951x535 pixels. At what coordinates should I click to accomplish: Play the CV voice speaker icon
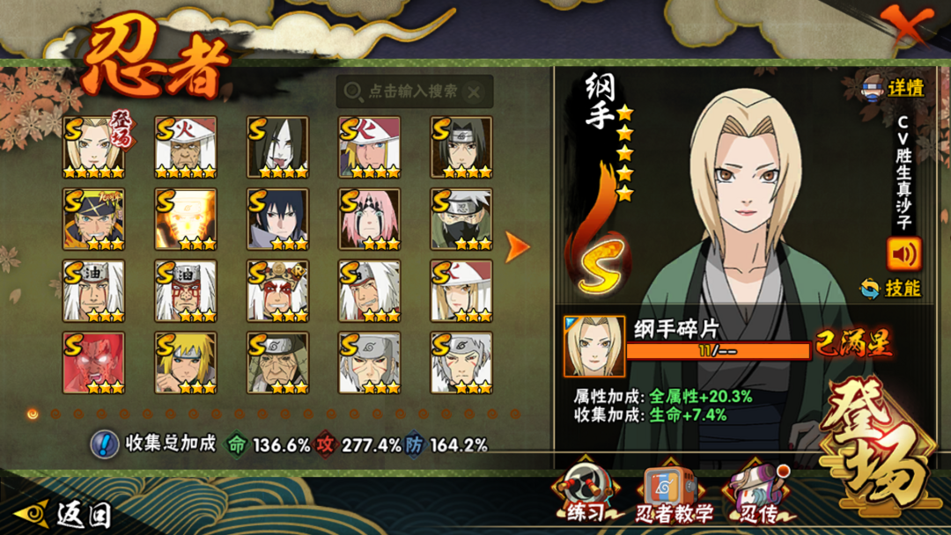click(x=903, y=254)
